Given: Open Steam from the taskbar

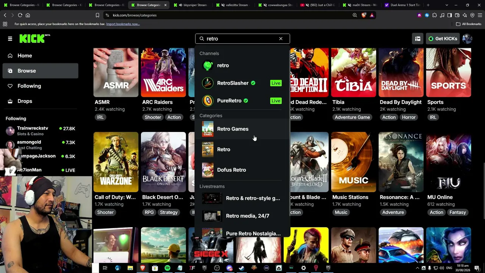Looking at the screenshot, I should (x=241, y=268).
